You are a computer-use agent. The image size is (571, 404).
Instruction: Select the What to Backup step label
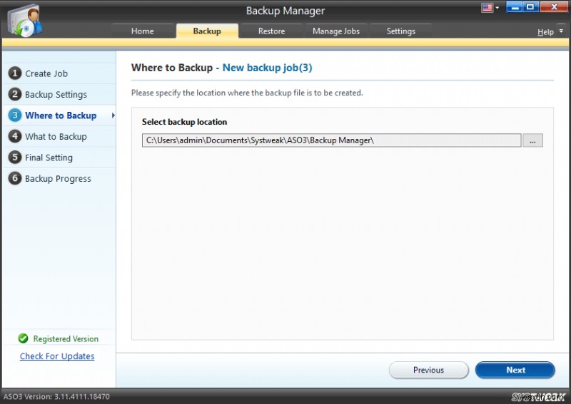(x=56, y=137)
